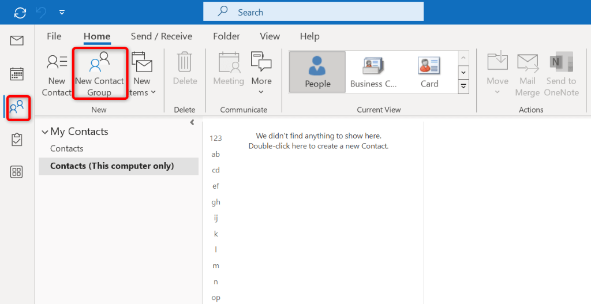Select the People view

[317, 73]
